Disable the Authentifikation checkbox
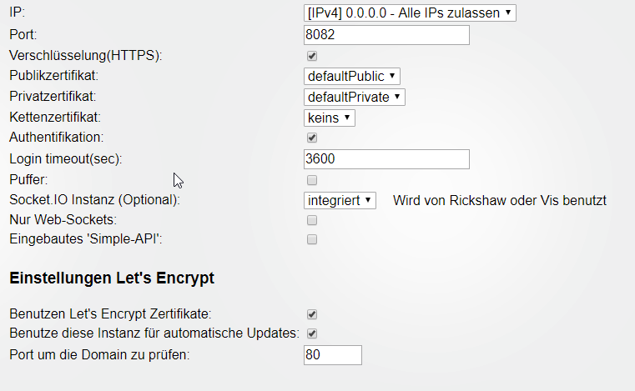 (312, 138)
